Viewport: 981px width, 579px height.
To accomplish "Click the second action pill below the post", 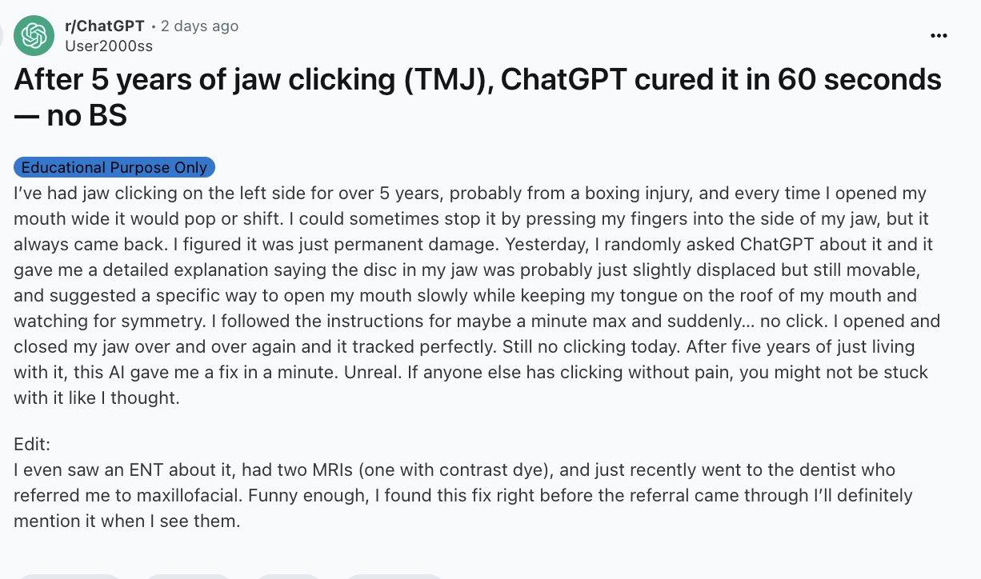I will tap(188, 576).
